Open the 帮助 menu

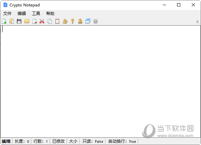(x=50, y=13)
